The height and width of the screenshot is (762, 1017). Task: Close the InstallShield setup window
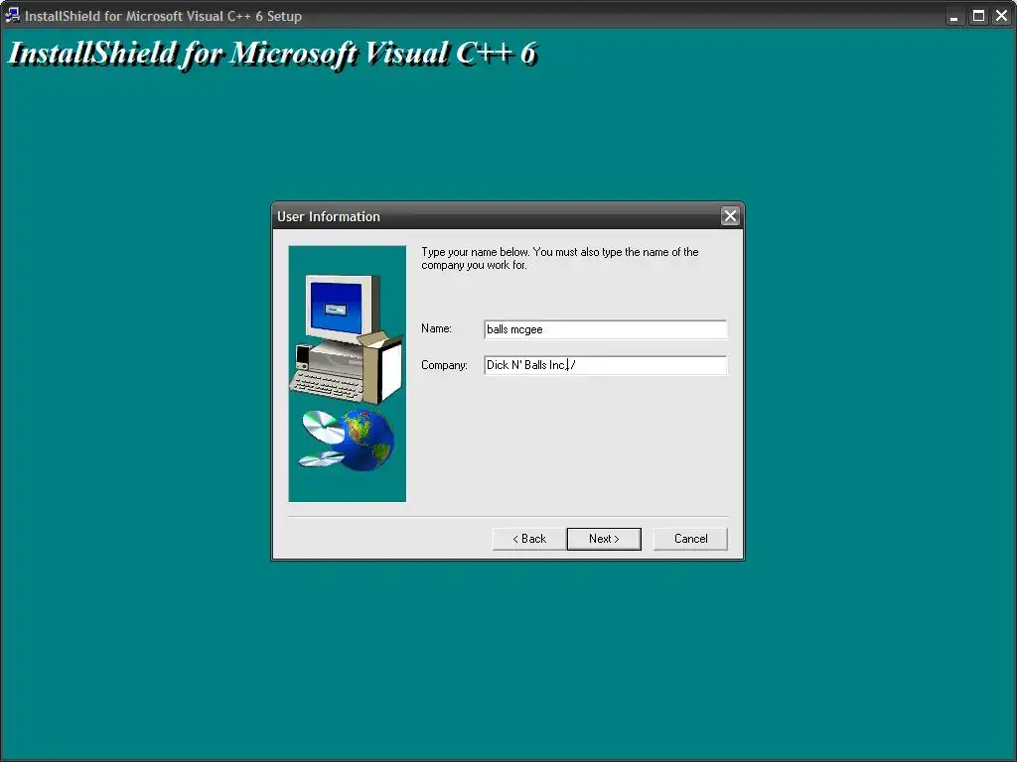pos(1001,16)
